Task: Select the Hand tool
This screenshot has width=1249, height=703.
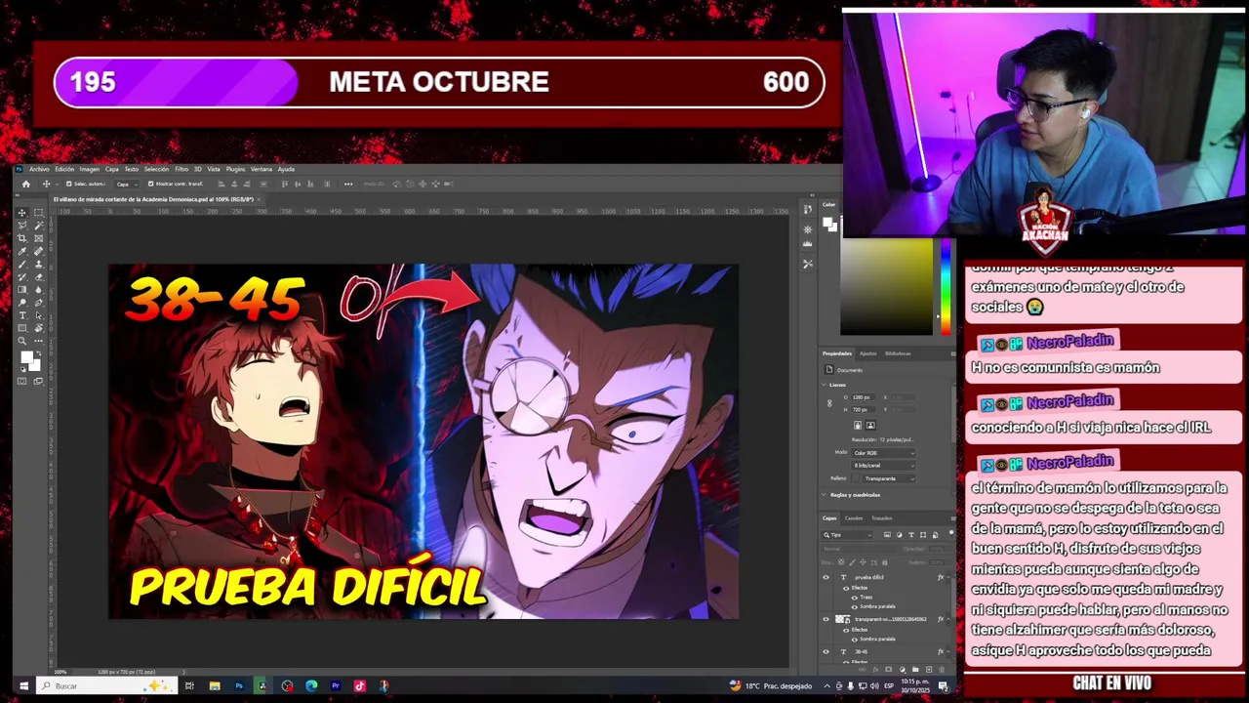Action: pos(38,327)
